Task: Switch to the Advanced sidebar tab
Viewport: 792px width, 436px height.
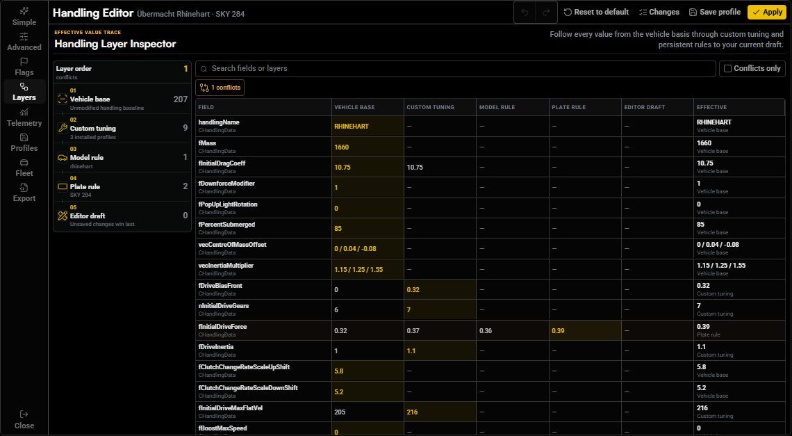Action: (24, 42)
